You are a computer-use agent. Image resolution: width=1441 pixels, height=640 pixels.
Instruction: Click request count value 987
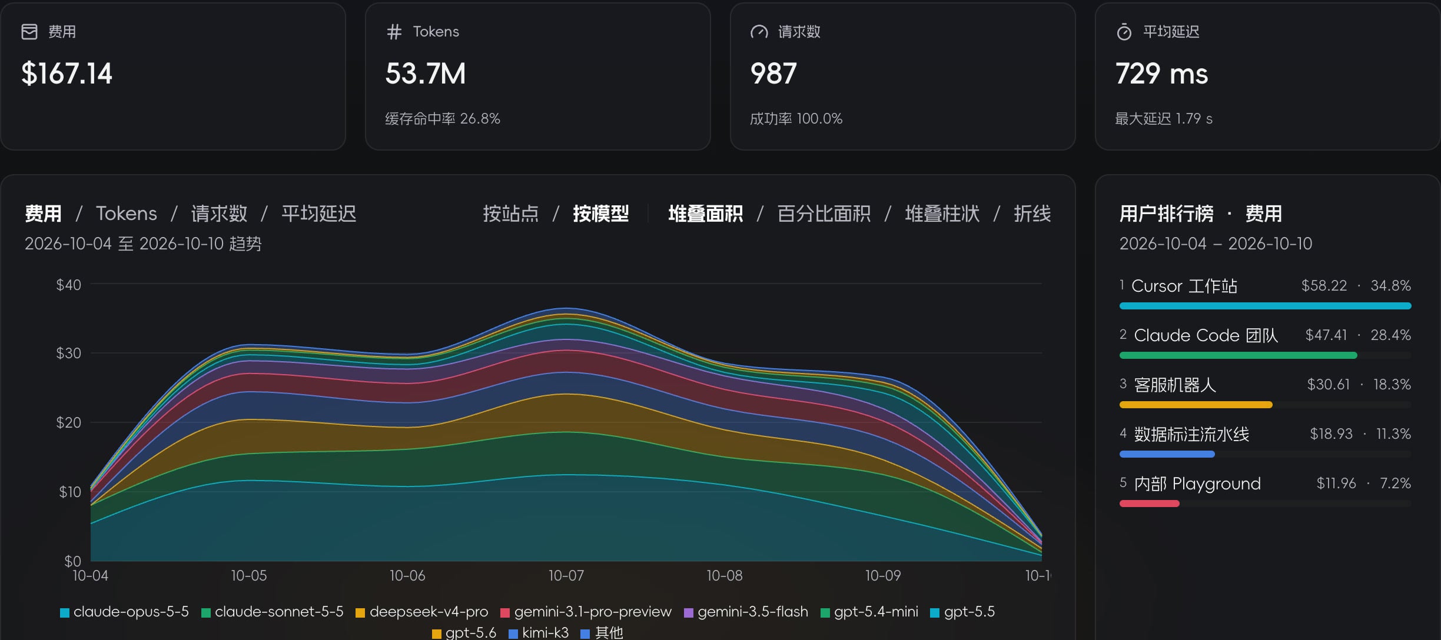tap(773, 74)
